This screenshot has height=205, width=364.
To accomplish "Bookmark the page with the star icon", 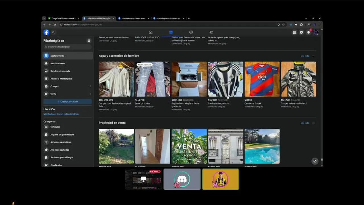I will pyautogui.click(x=283, y=25).
